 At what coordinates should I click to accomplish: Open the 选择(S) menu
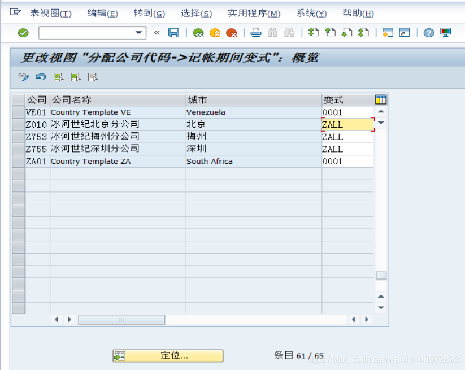tap(196, 14)
